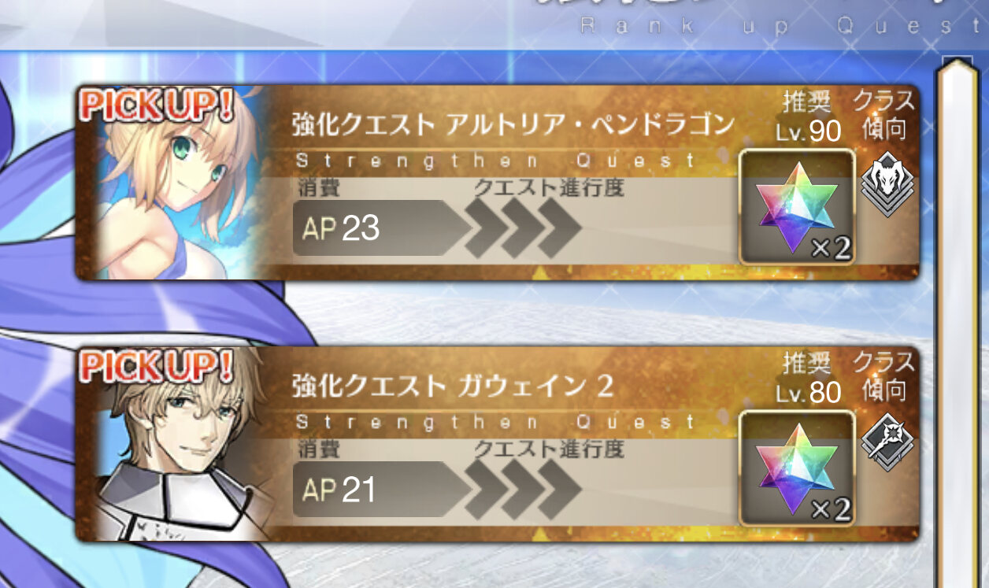
Task: Open the Artoria Pendragon strengthening quest
Action: [x=497, y=182]
